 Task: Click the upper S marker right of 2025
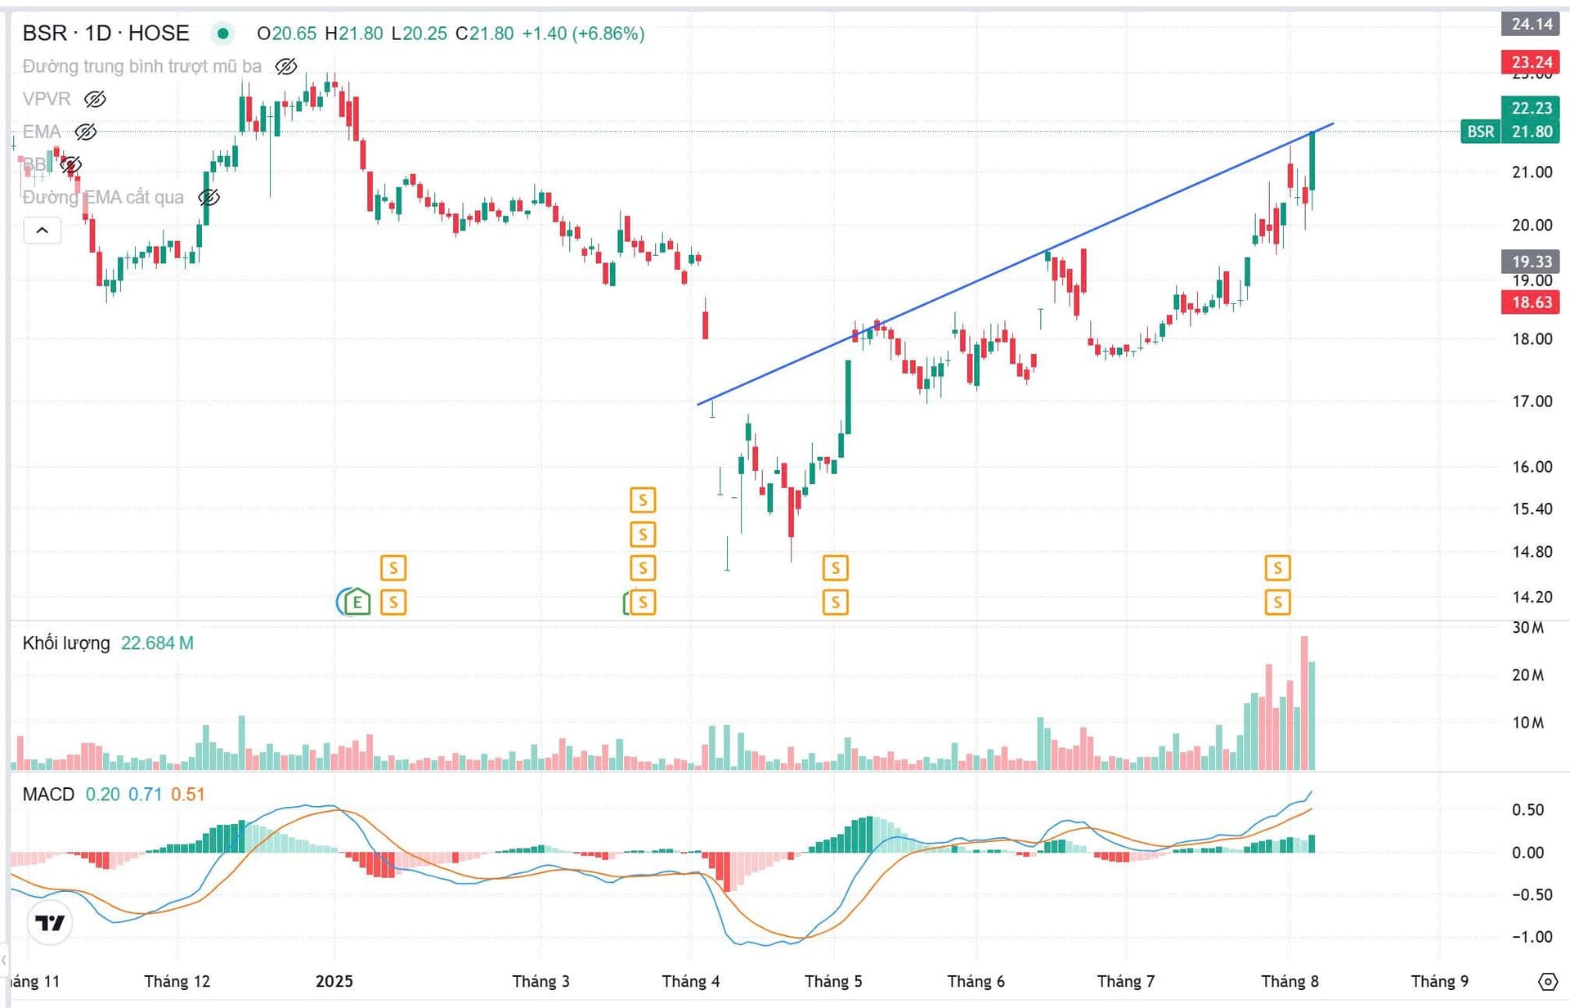(x=393, y=567)
